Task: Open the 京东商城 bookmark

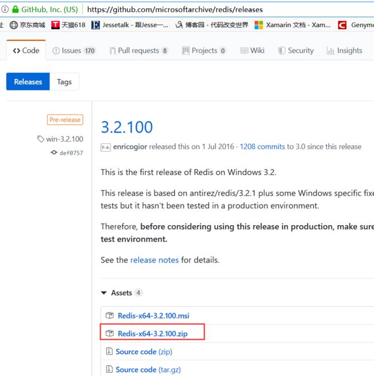Action: point(27,25)
